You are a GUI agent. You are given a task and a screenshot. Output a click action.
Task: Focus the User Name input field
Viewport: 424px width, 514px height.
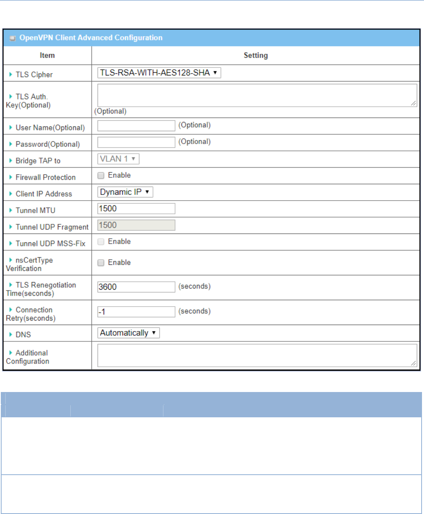tap(137, 126)
